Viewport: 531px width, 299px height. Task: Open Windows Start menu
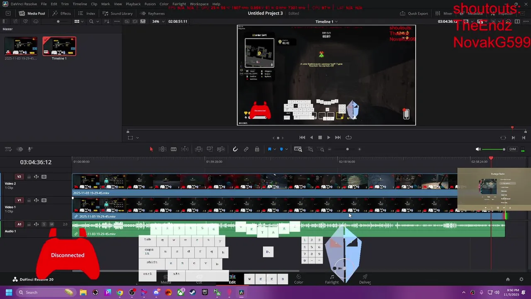9,292
